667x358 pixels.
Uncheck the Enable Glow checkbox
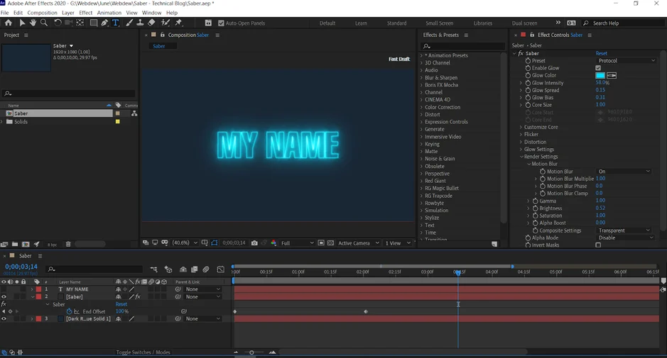point(598,68)
